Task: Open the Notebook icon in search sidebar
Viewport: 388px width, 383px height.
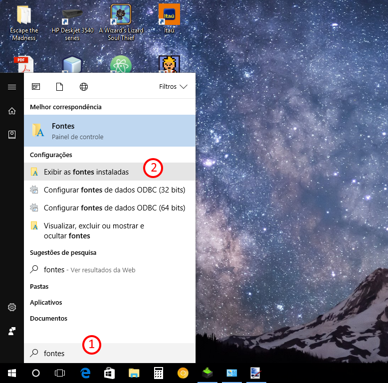Action: 12,134
